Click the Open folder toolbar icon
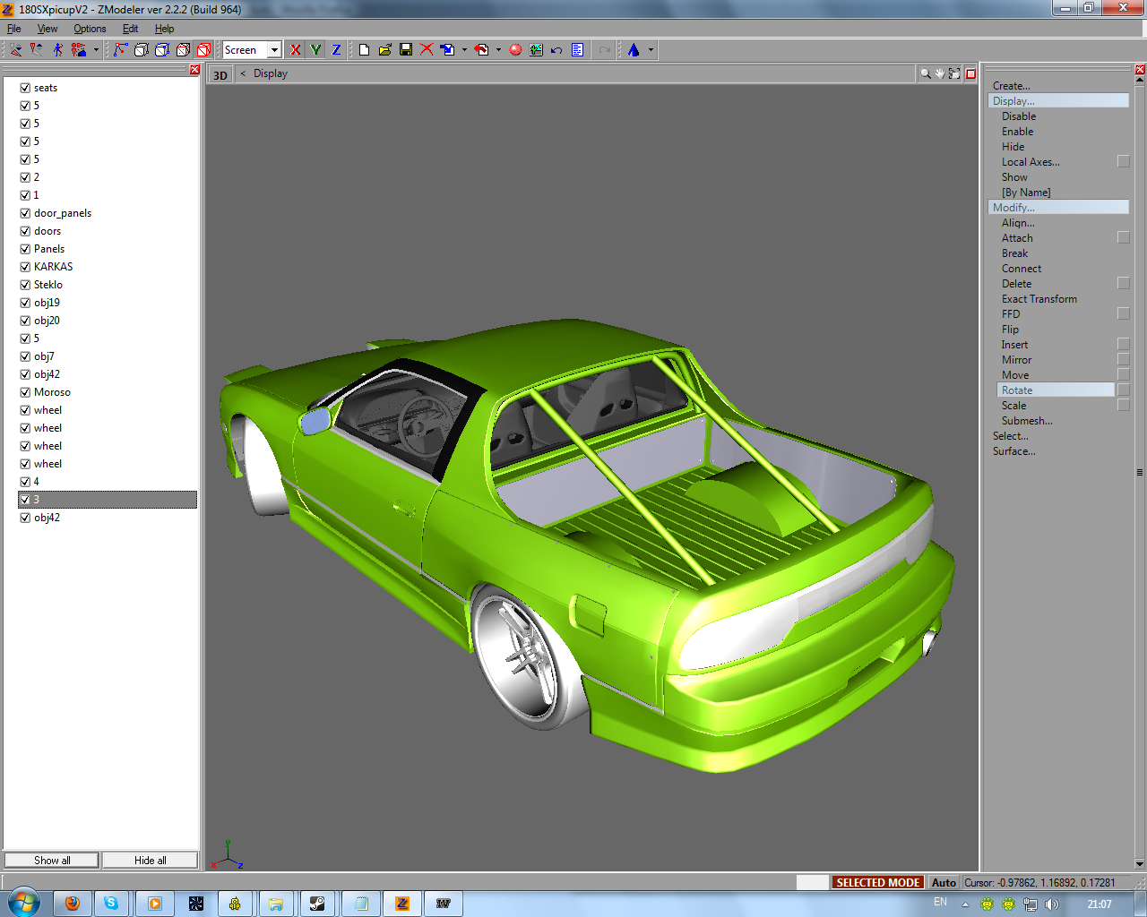 (x=385, y=50)
